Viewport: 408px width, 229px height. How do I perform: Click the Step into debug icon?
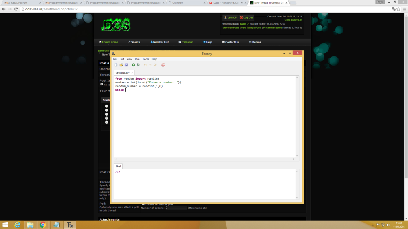point(151,65)
